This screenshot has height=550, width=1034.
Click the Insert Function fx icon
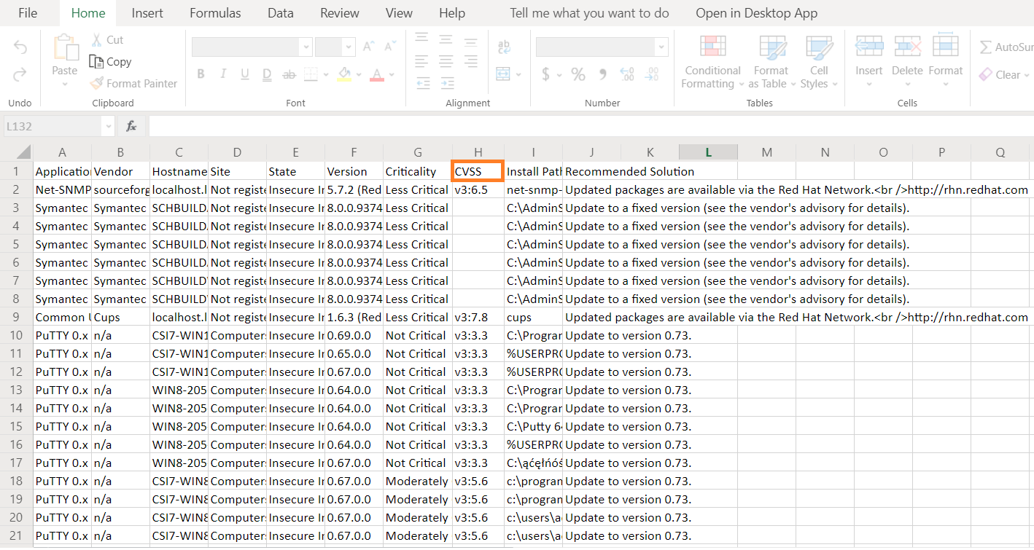click(x=131, y=125)
